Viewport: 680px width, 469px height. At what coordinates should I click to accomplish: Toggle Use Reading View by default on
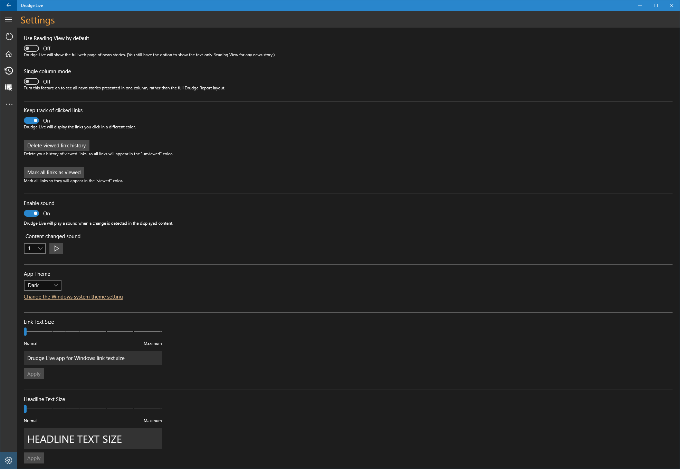31,48
